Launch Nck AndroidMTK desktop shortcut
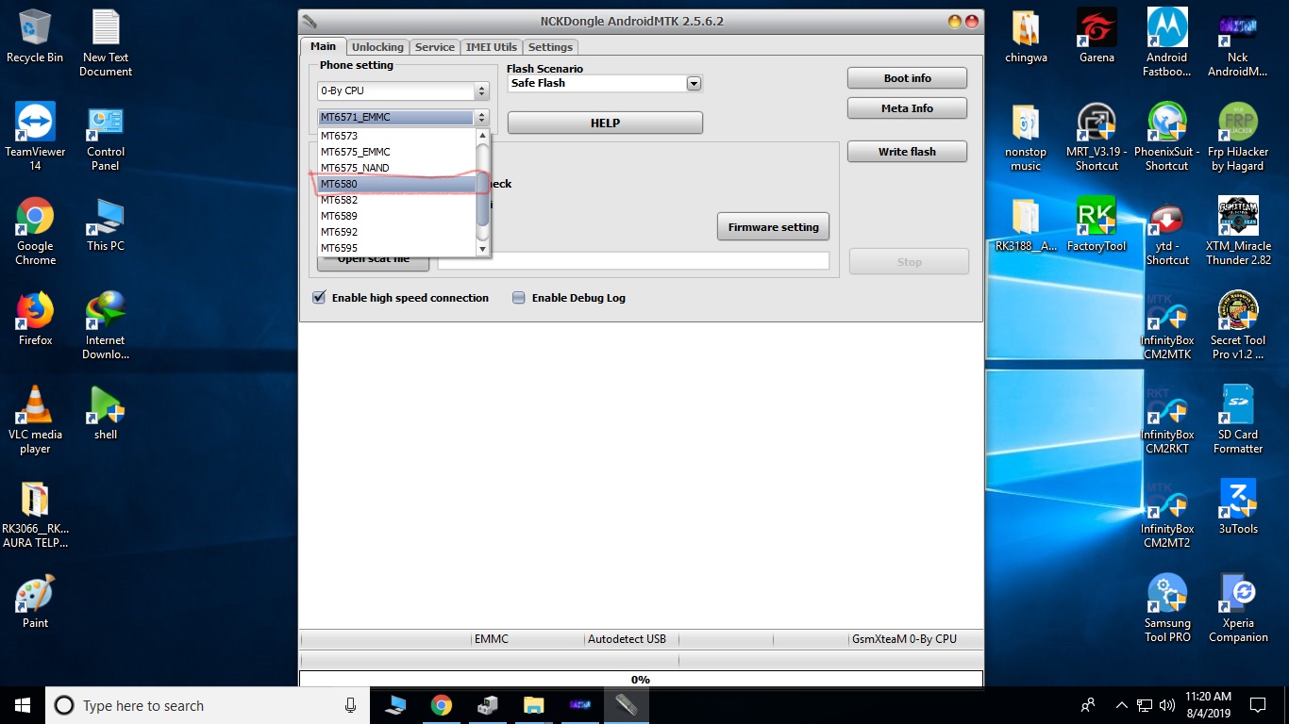Screen dimensions: 1289x724 1238,42
